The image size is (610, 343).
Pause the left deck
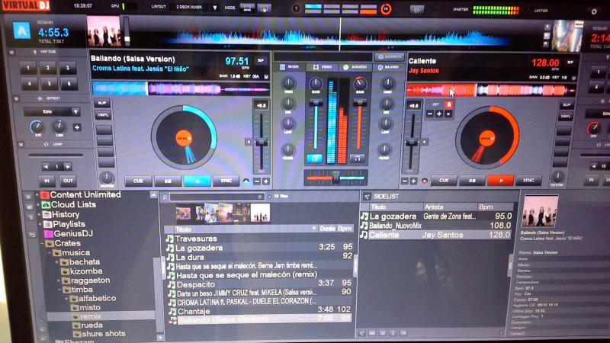[x=168, y=181]
